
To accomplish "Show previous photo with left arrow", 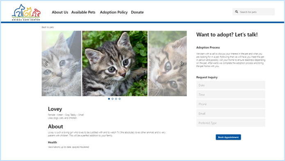I will tap(46, 63).
